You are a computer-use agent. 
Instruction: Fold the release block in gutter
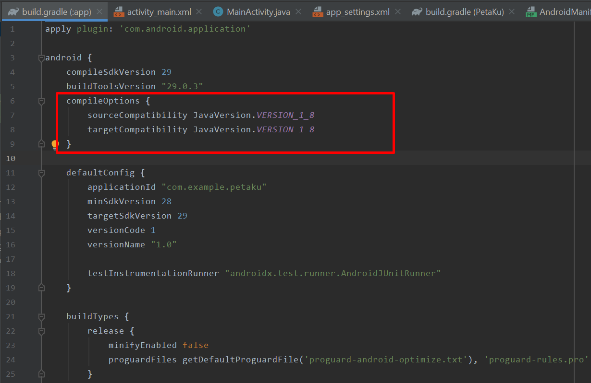click(41, 331)
